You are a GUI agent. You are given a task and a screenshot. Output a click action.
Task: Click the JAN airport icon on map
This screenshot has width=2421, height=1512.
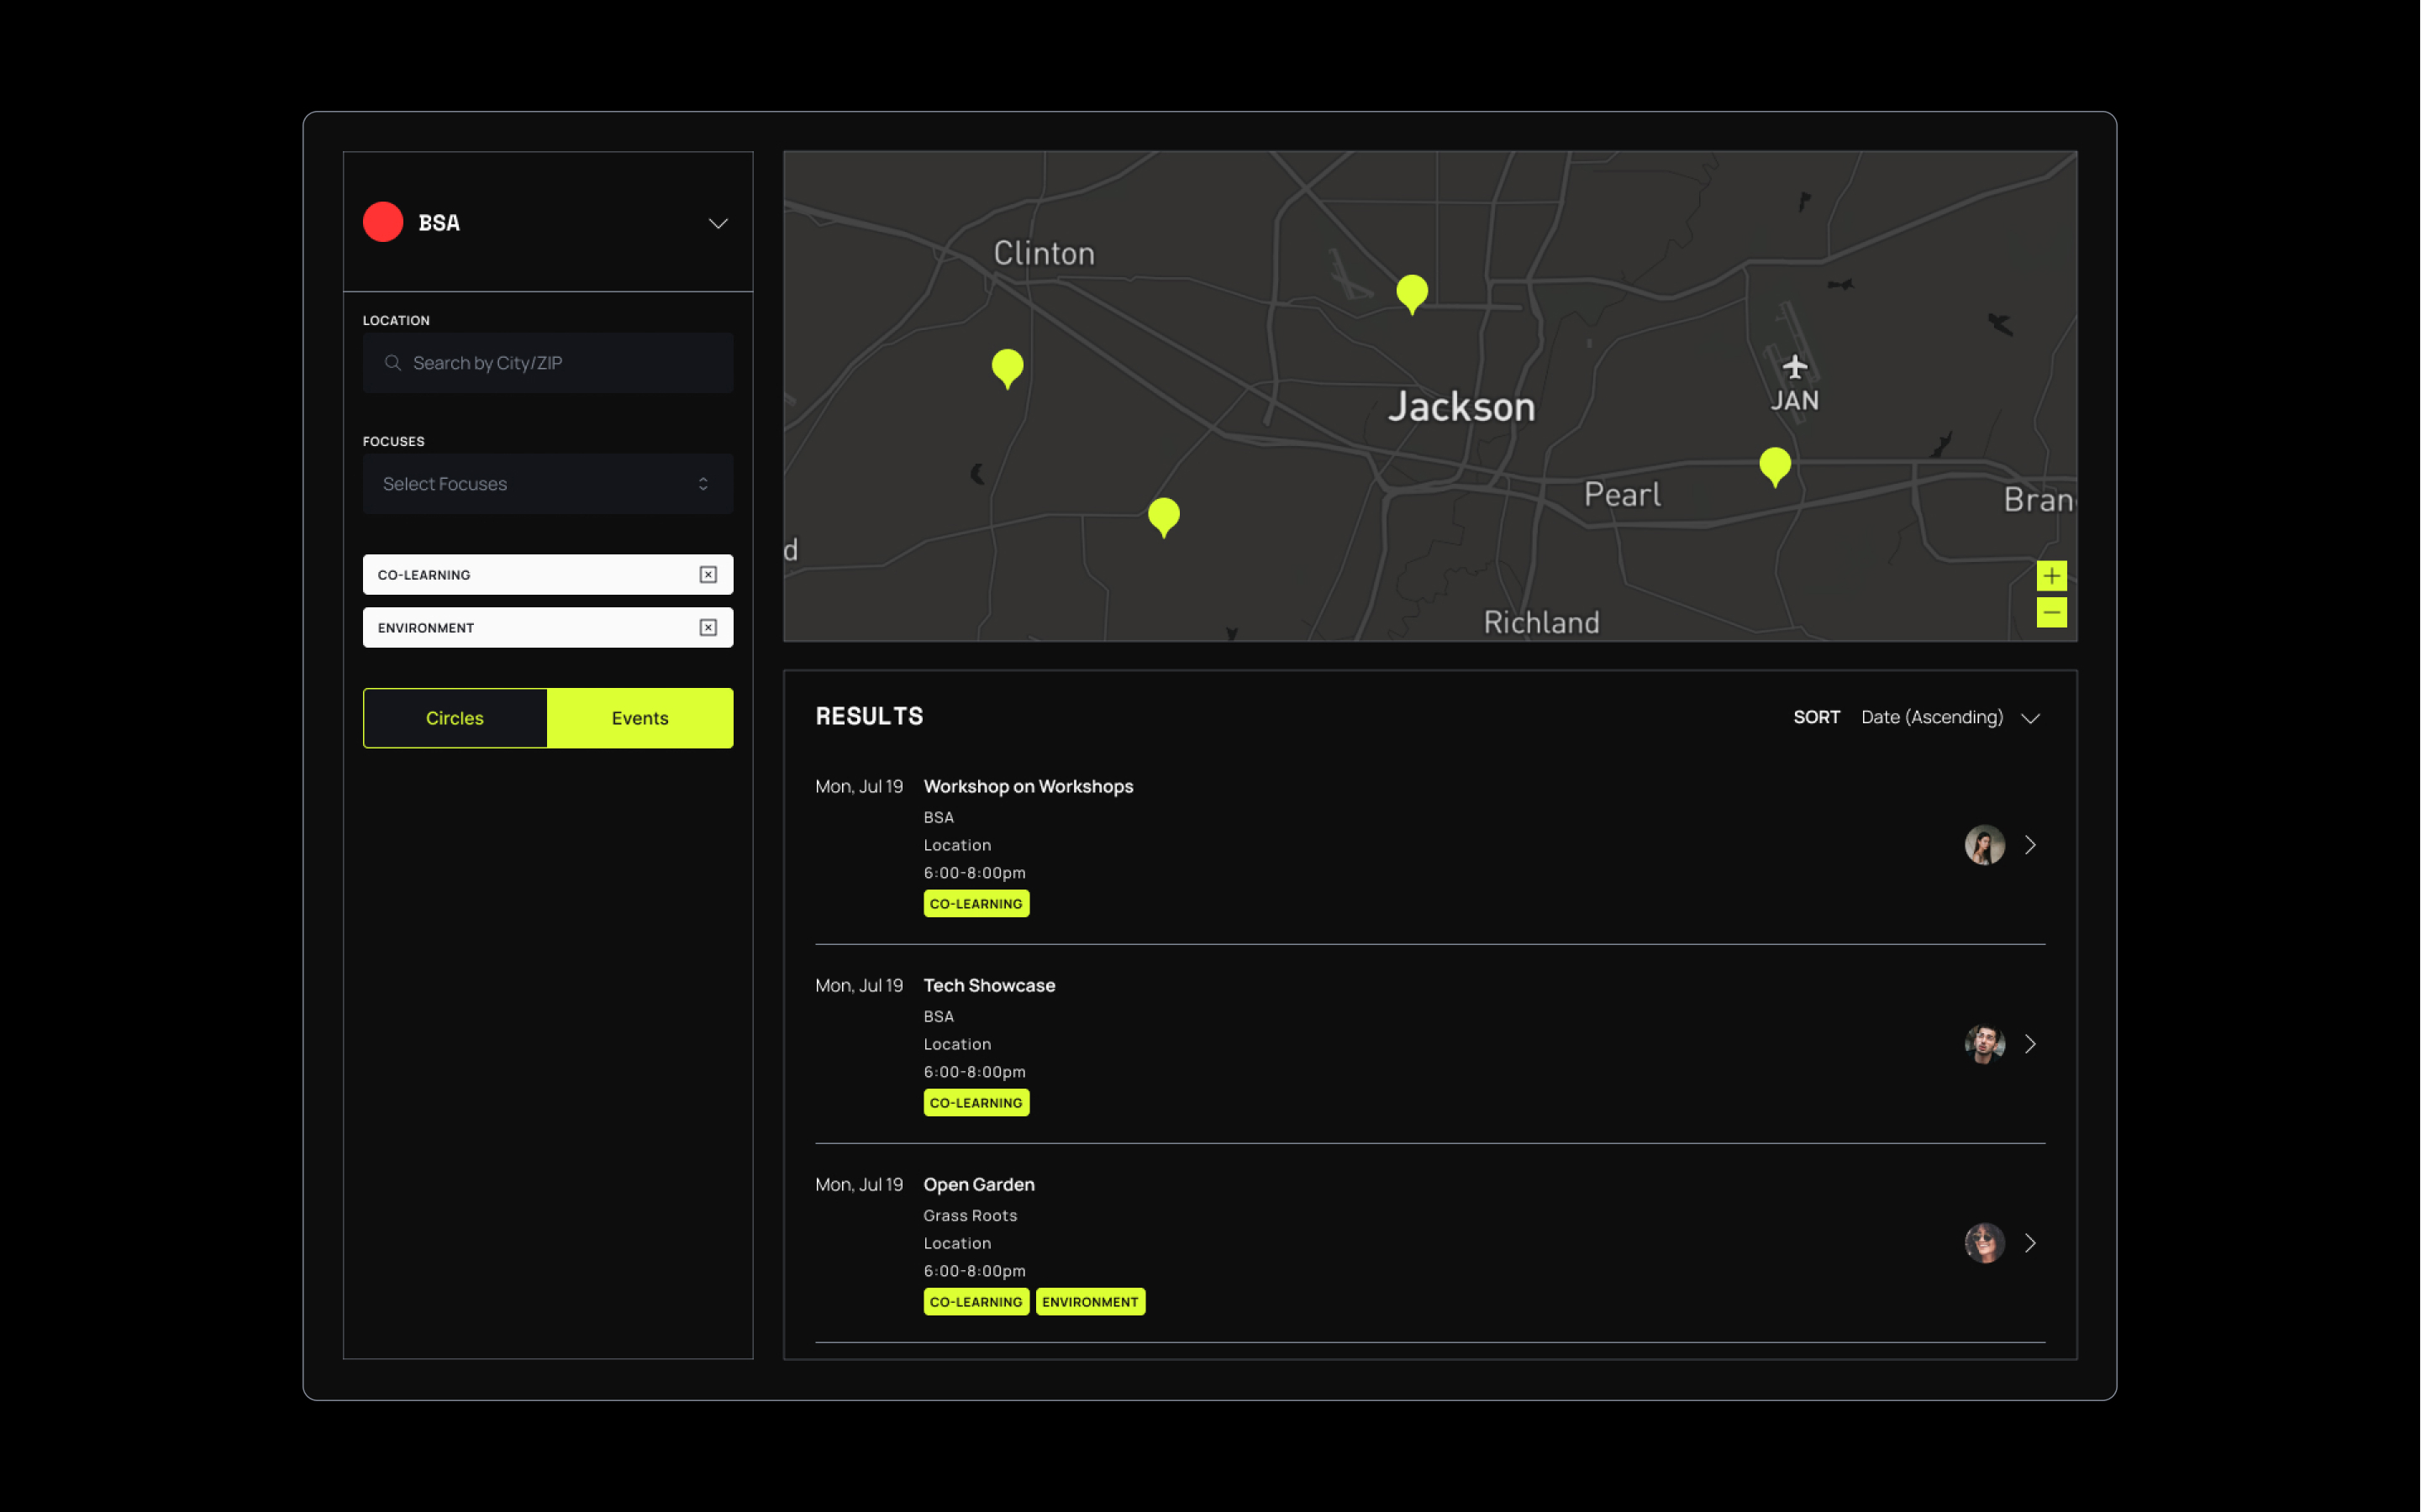(1795, 367)
